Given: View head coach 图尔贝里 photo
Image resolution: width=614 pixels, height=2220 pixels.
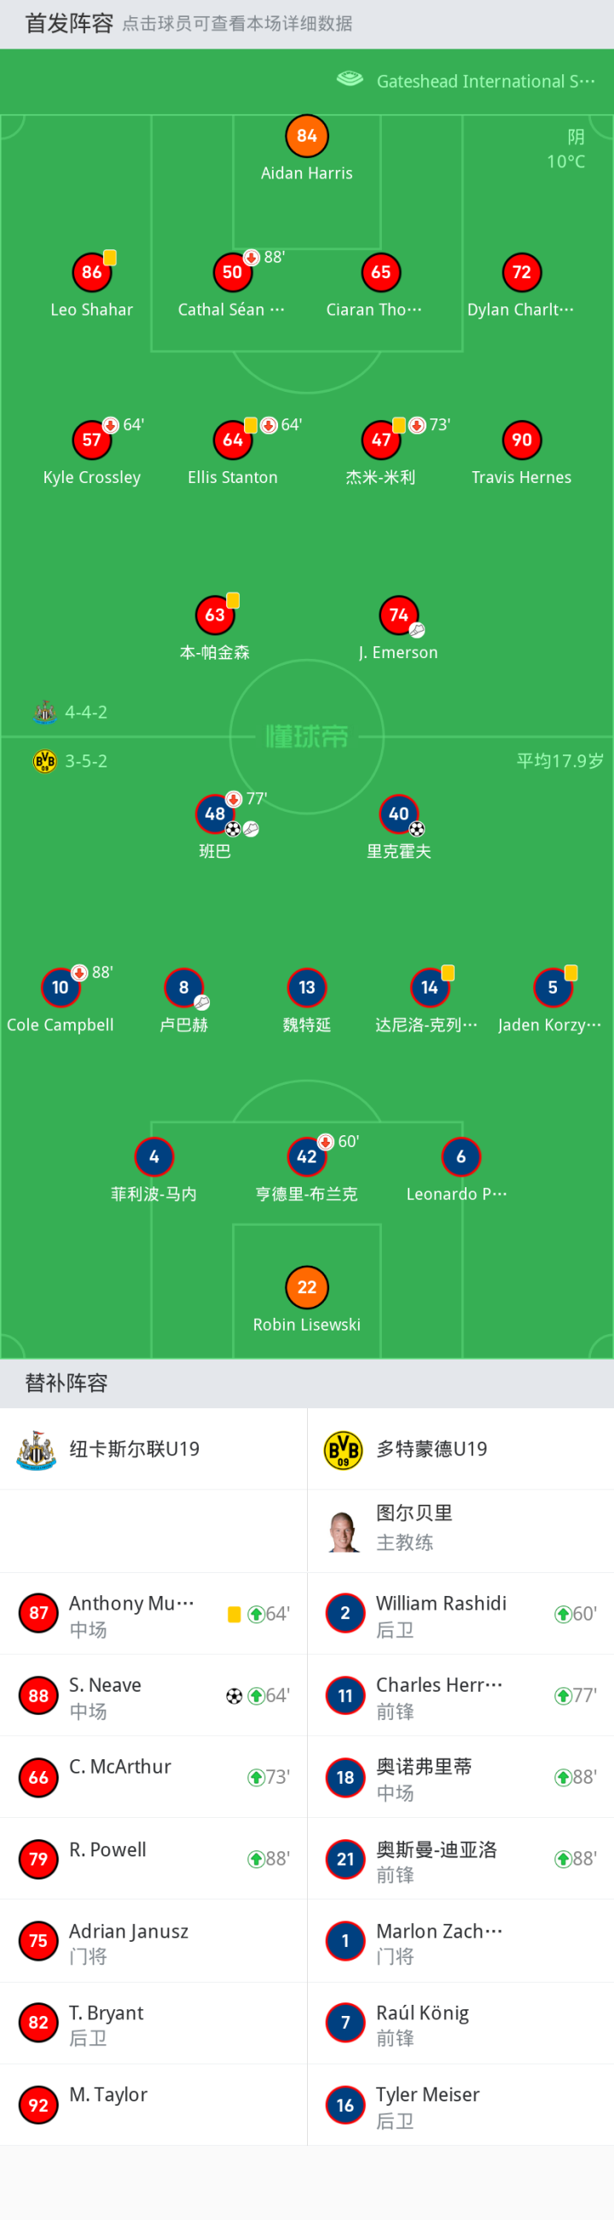Looking at the screenshot, I should click(344, 1531).
